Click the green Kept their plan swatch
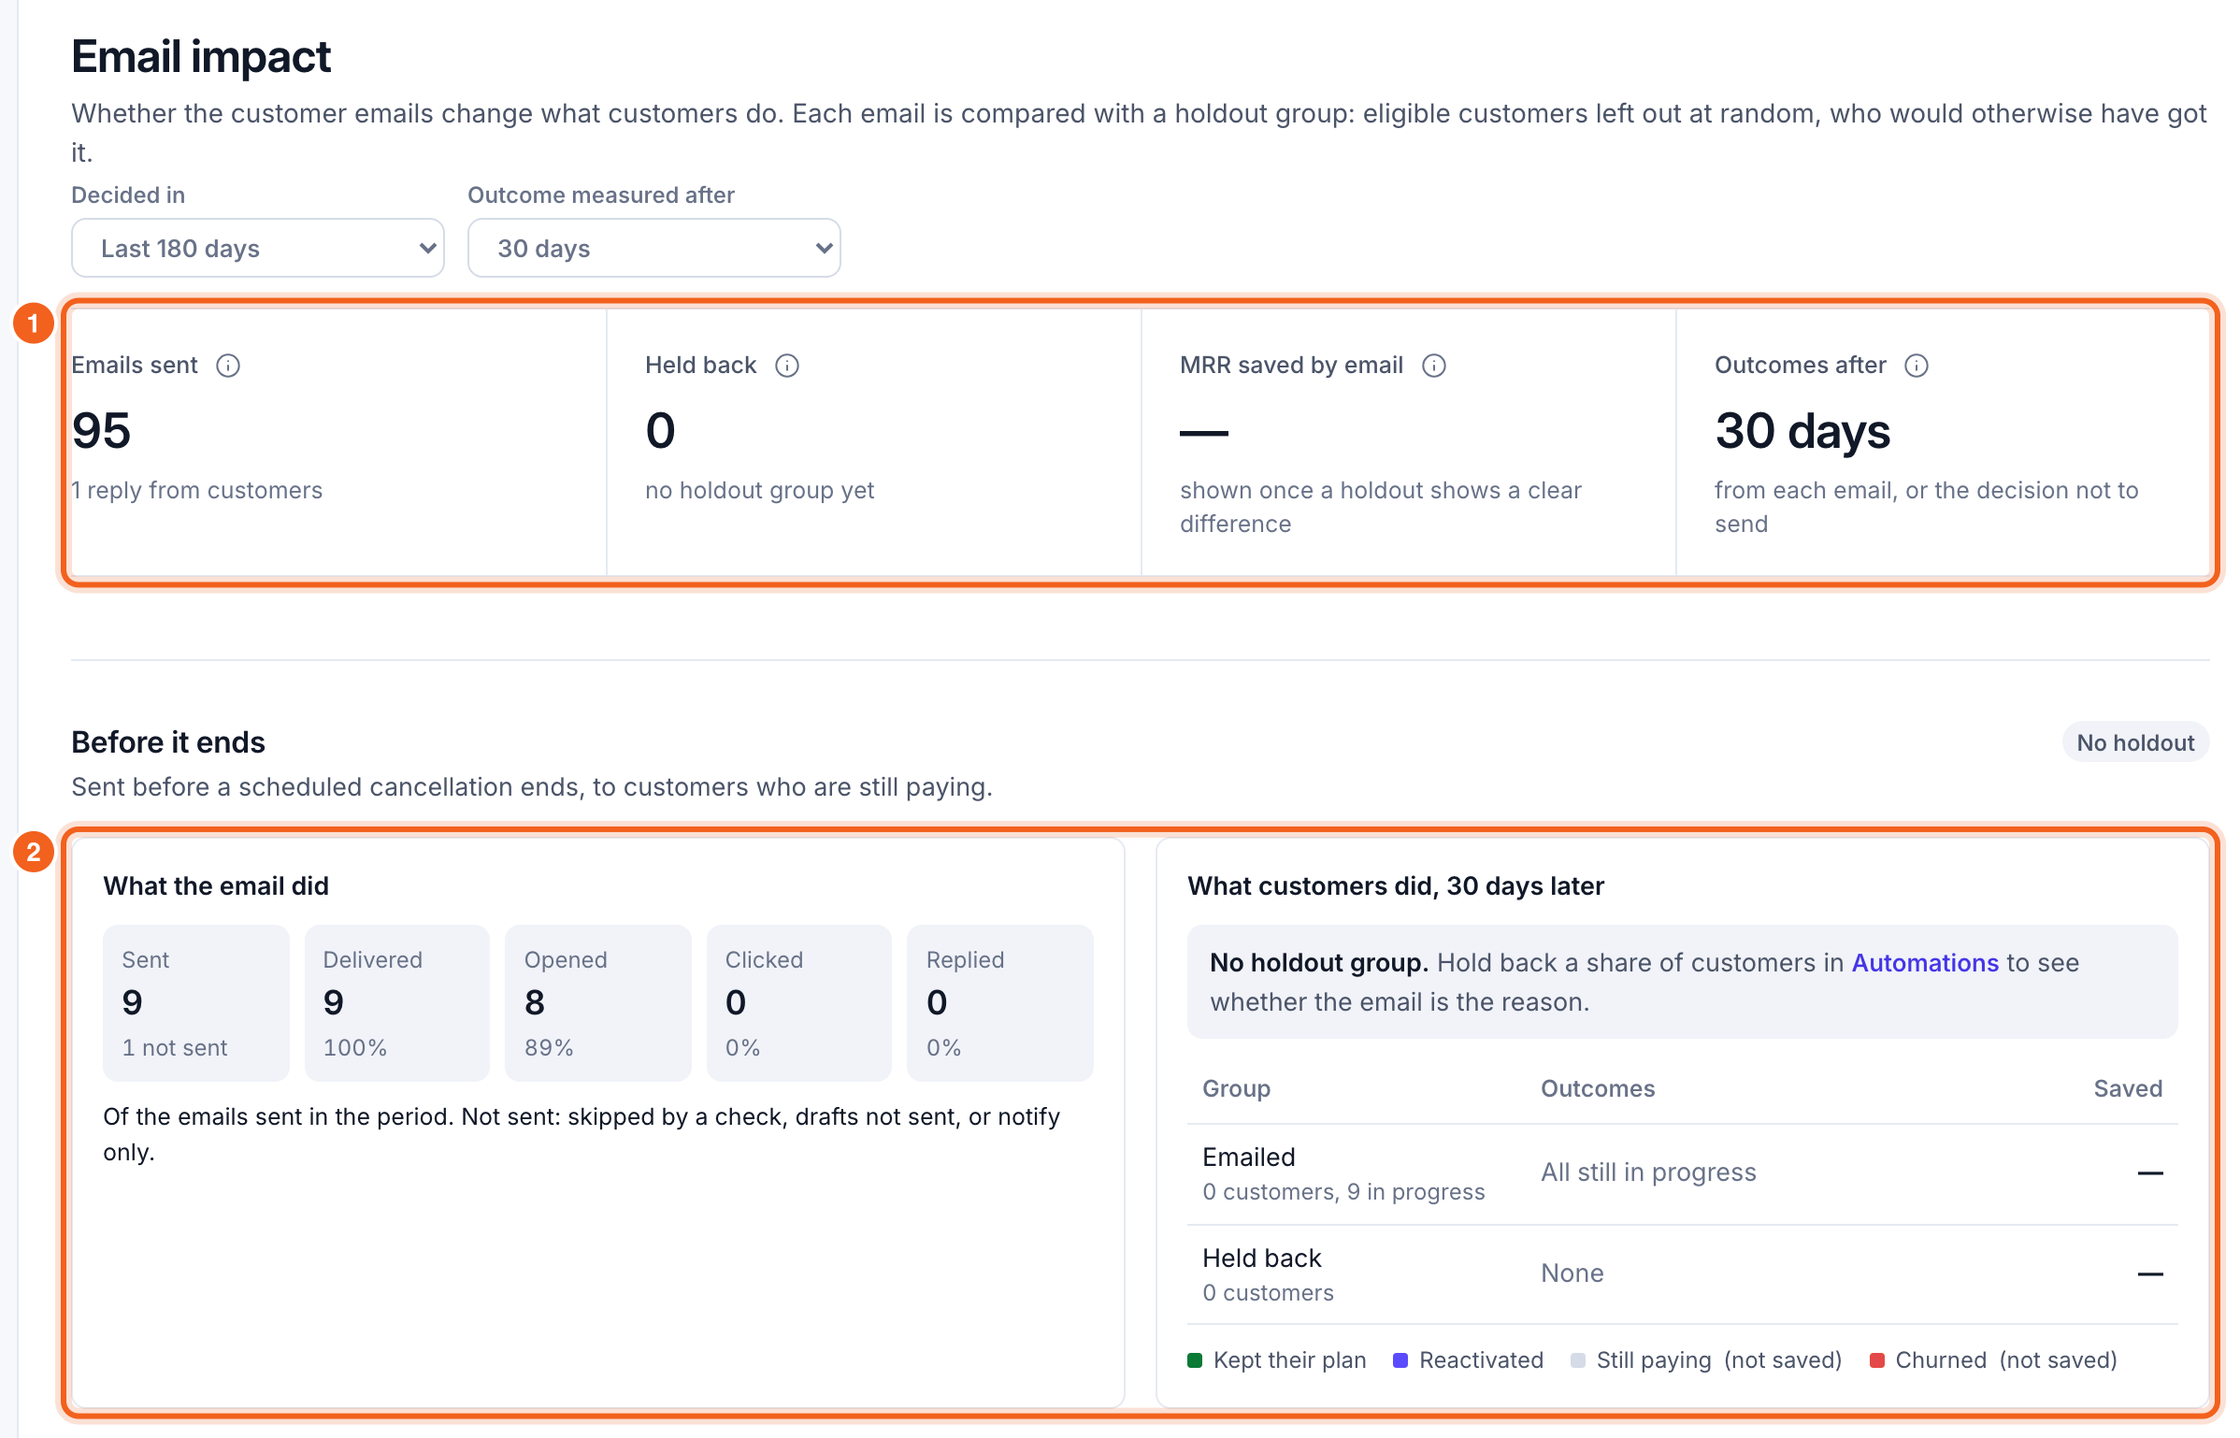 tap(1195, 1360)
